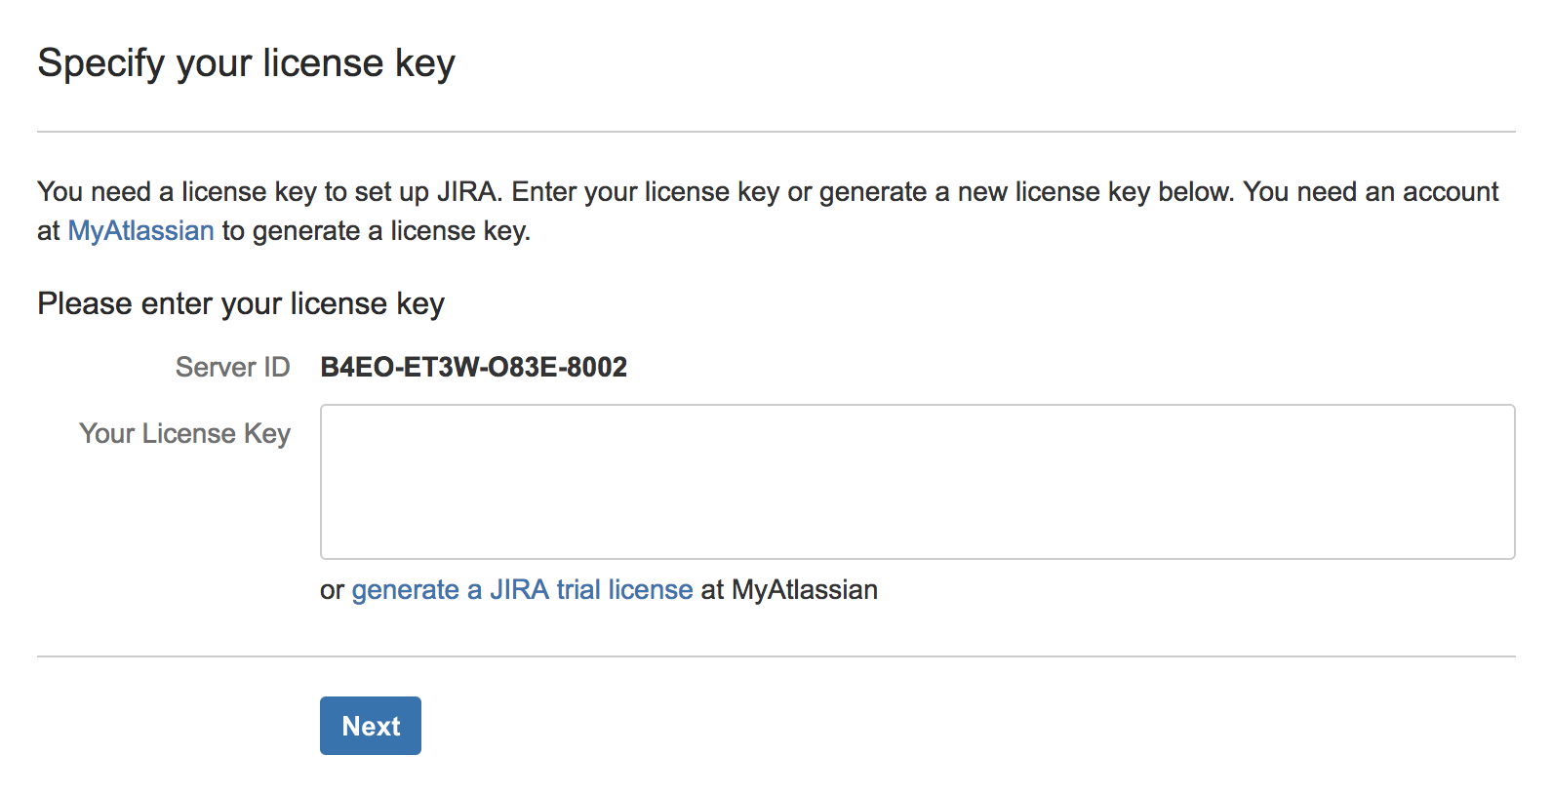
Task: Click the plain text at MyAtlassian after the trial link
Action: click(x=789, y=590)
